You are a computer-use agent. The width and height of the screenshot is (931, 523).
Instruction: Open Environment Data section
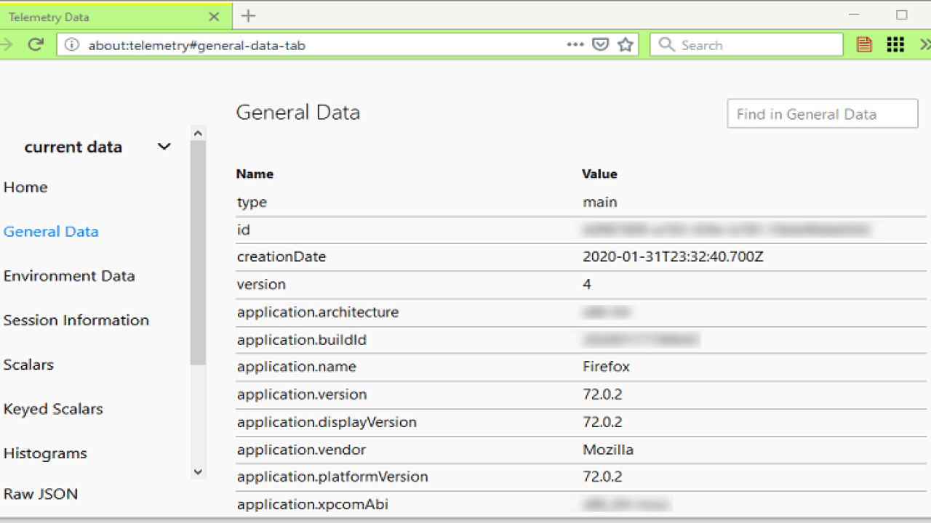[69, 276]
